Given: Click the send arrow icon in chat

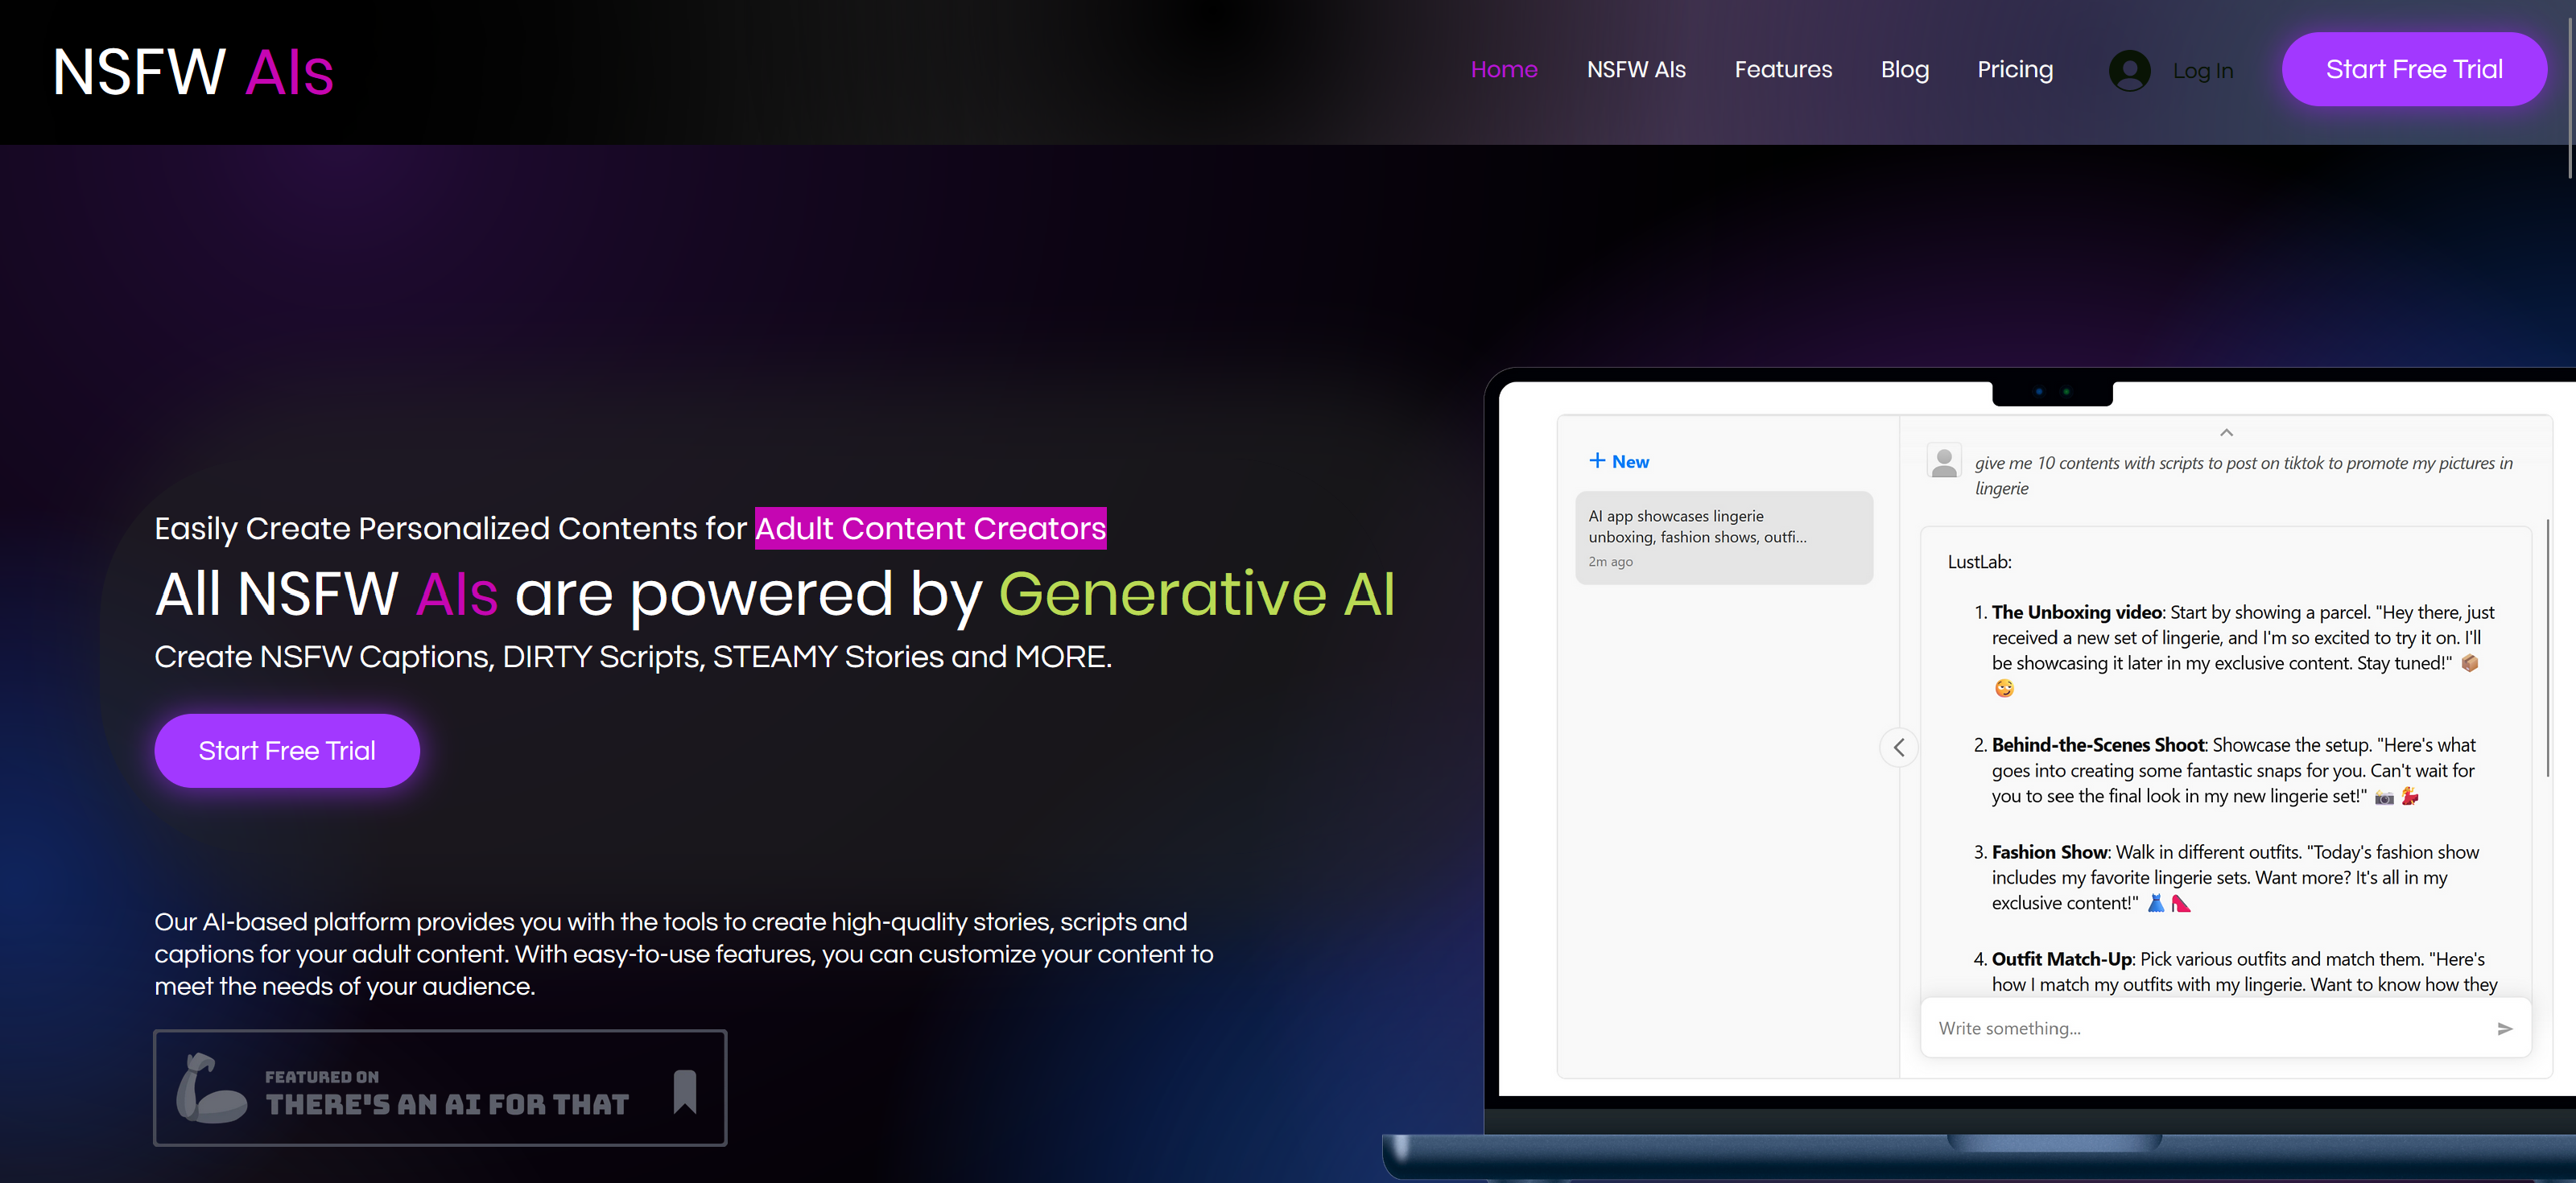Looking at the screenshot, I should click(x=2504, y=1028).
